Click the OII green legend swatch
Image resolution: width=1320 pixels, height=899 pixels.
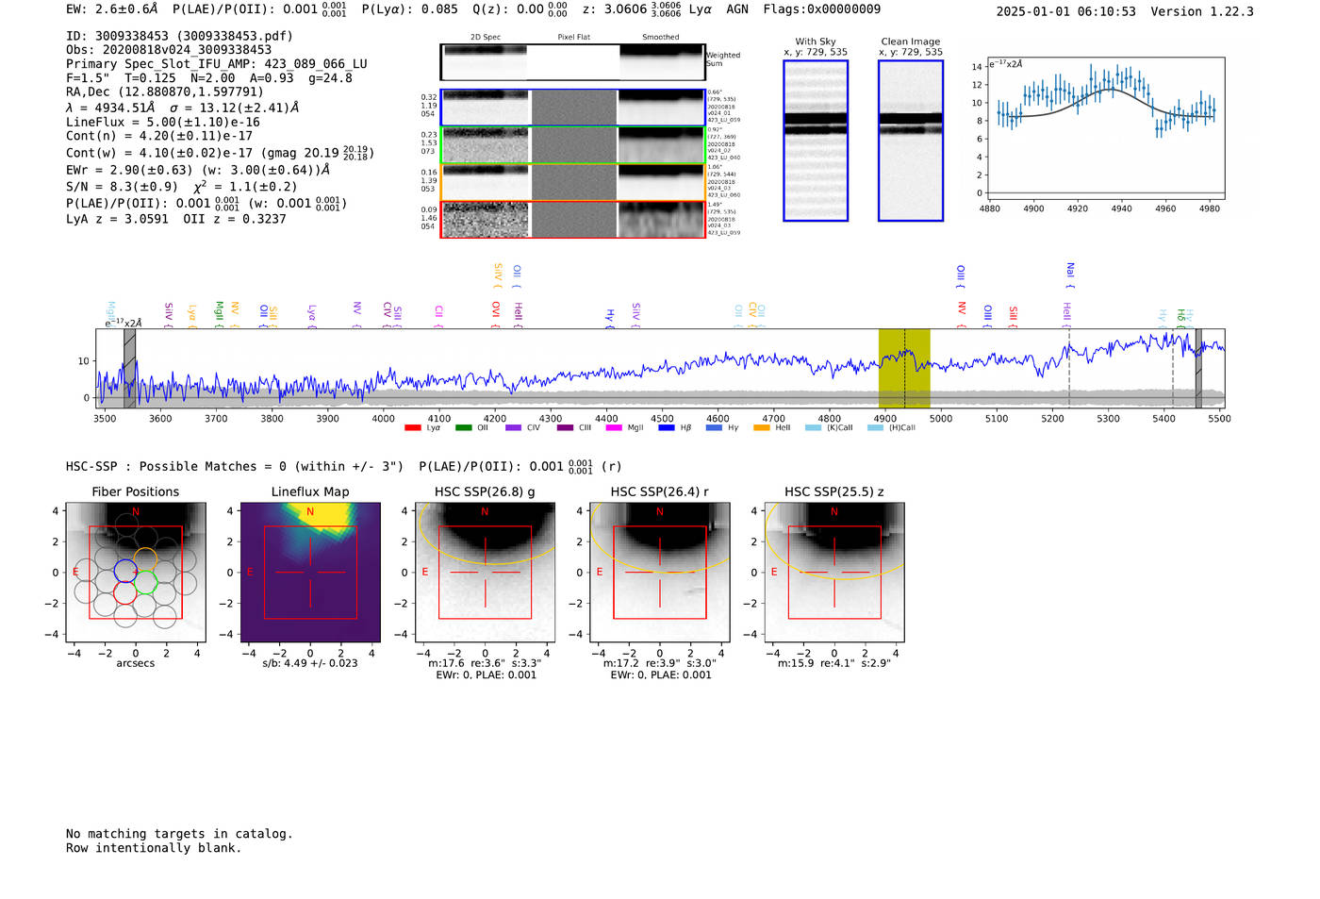[x=463, y=427]
